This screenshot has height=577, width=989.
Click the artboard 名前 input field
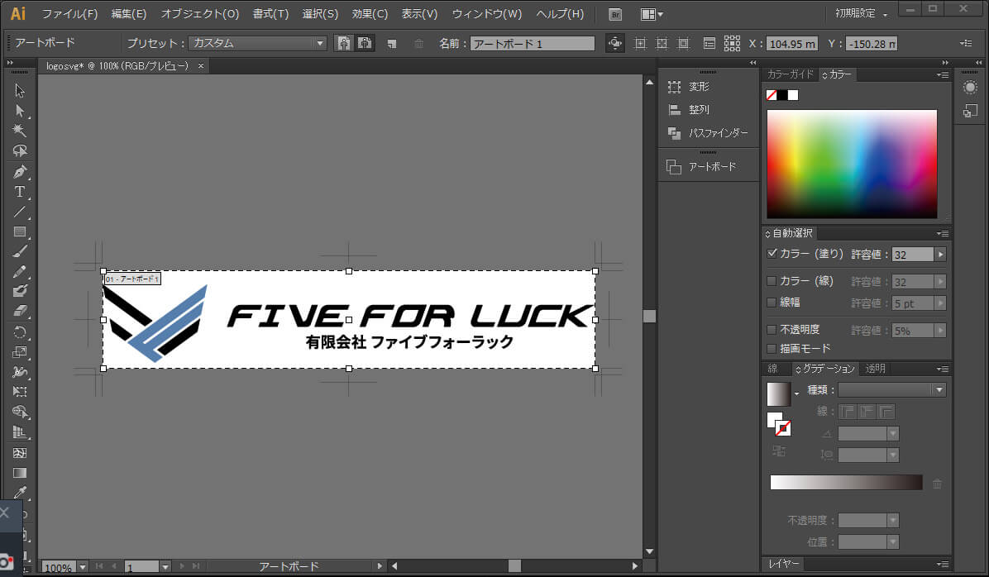point(533,44)
